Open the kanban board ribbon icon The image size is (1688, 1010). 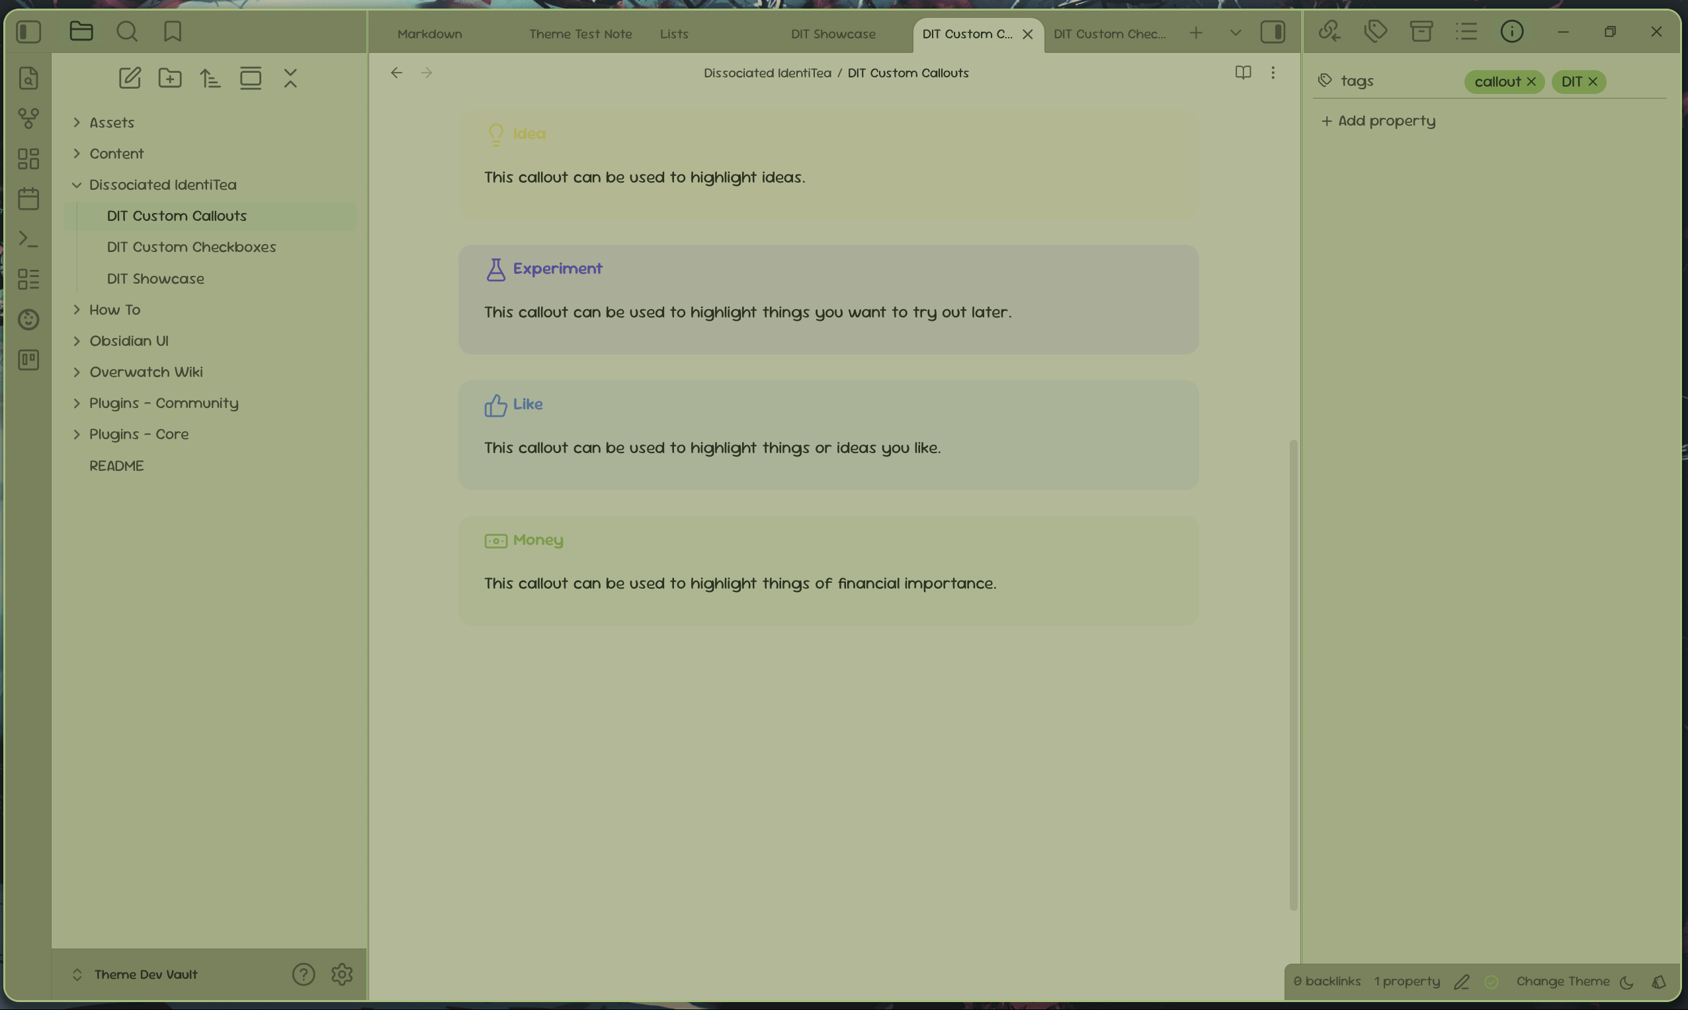click(28, 359)
